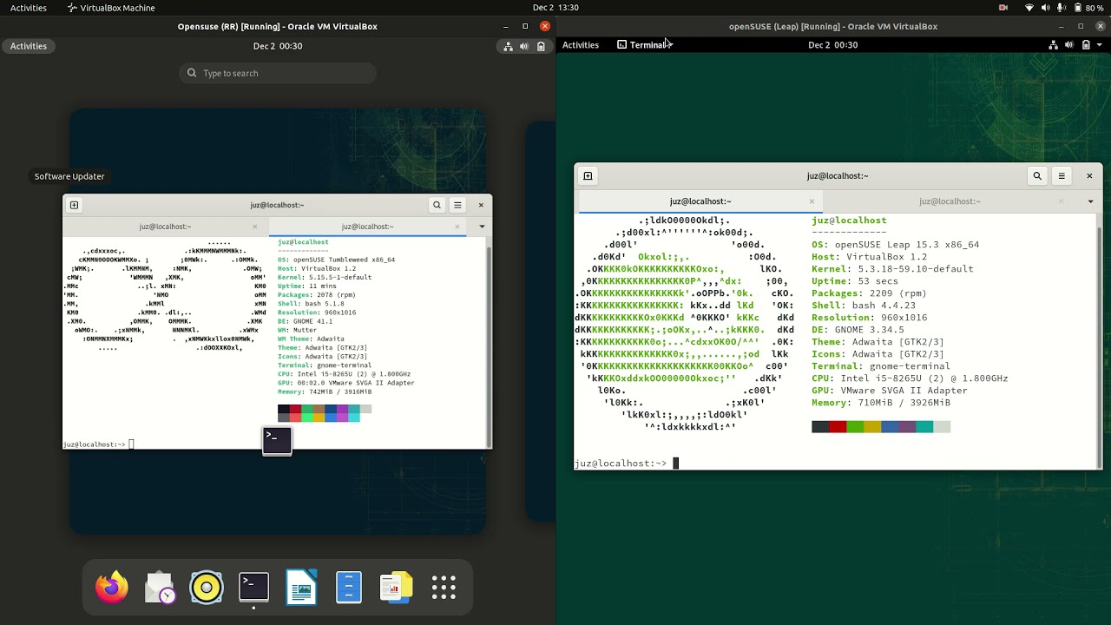Click blue color block in Leap neofetch

[890, 427]
